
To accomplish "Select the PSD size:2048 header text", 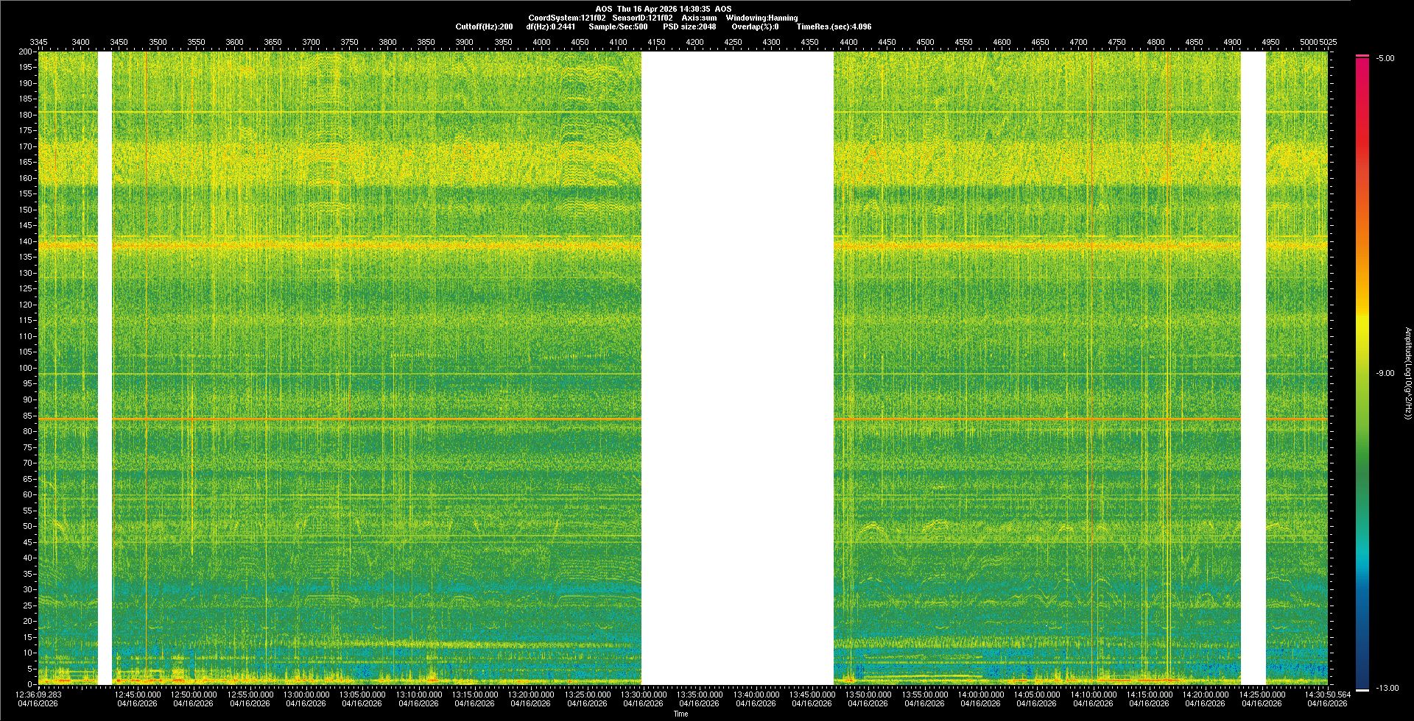I will tap(689, 26).
